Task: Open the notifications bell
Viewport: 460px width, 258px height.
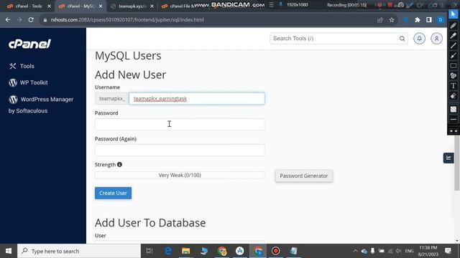Action: click(x=419, y=39)
